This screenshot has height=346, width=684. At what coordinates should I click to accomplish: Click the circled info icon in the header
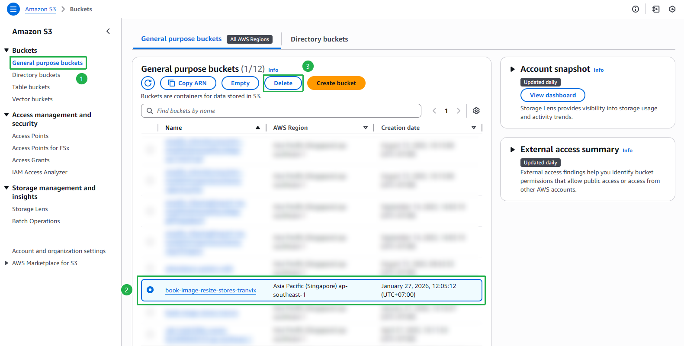coord(636,9)
